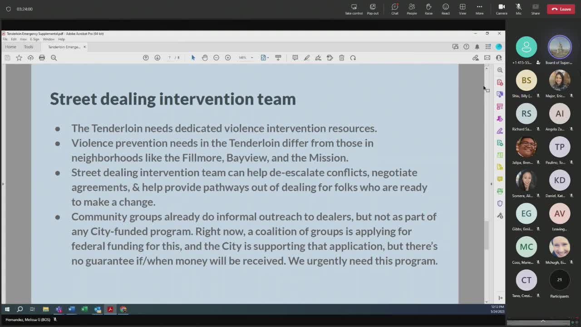Open the sticky note comment tool

(x=295, y=58)
